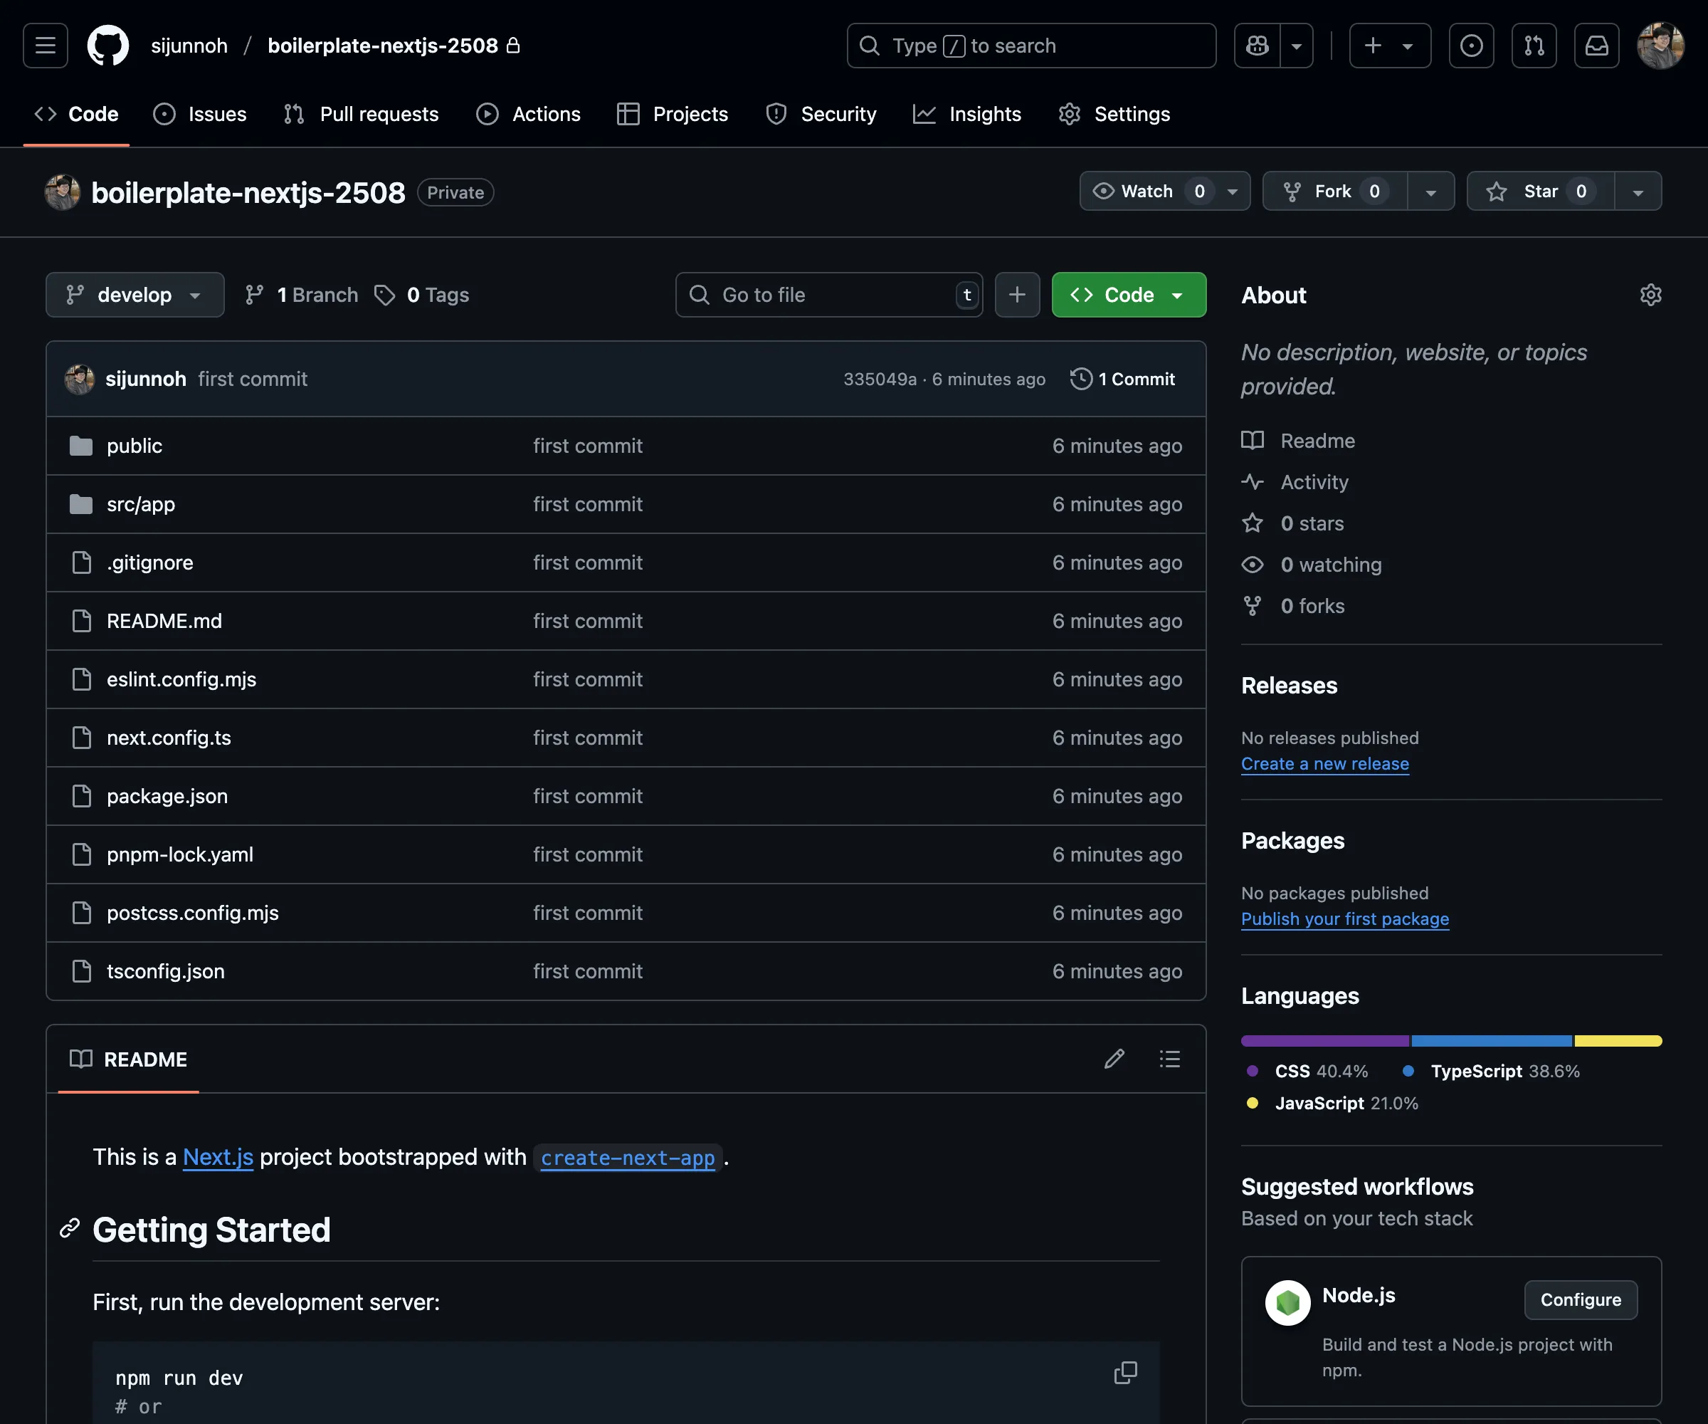Image resolution: width=1708 pixels, height=1424 pixels.
Task: Open the global navigation hamburger menu
Action: pos(46,46)
